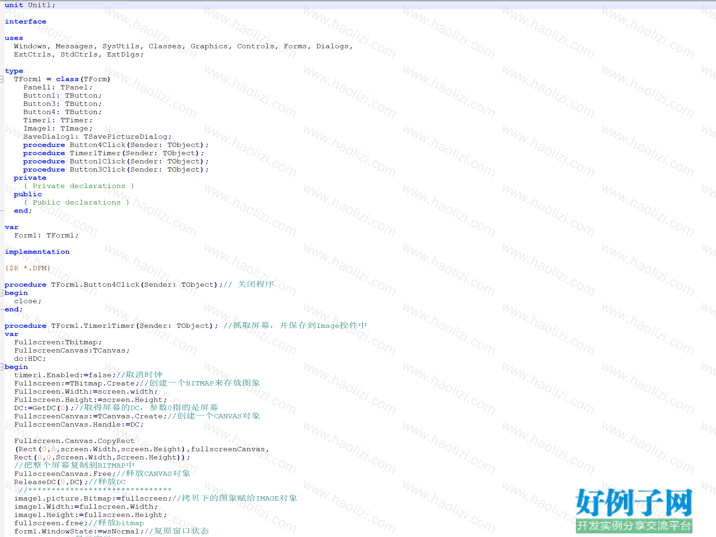This screenshot has width=716, height=537.
Task: Click 'Image1: TImage;' field line
Action: (58, 128)
